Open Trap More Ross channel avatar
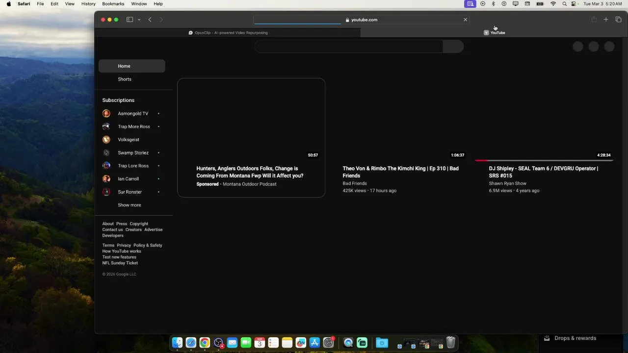This screenshot has width=628, height=353. click(106, 126)
